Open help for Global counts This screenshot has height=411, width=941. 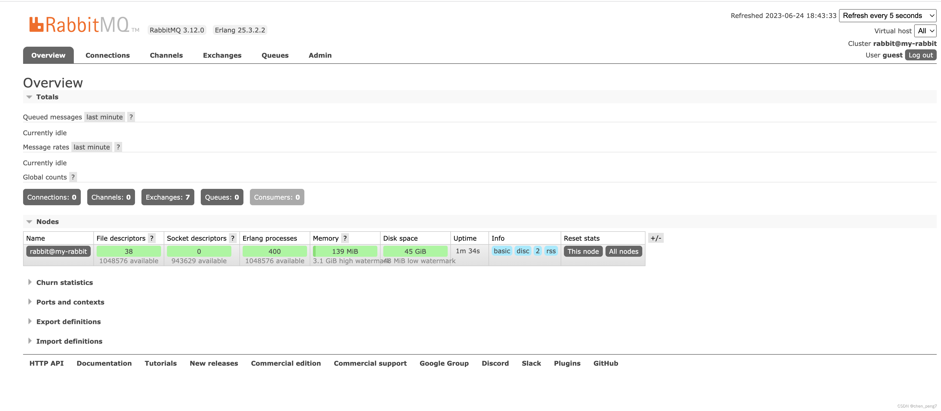point(73,177)
